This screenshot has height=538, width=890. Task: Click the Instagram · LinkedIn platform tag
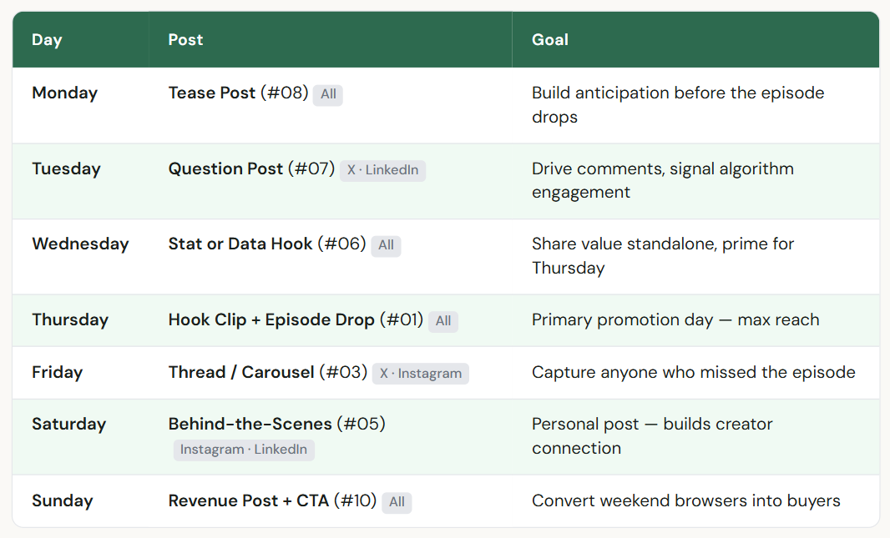coord(244,450)
